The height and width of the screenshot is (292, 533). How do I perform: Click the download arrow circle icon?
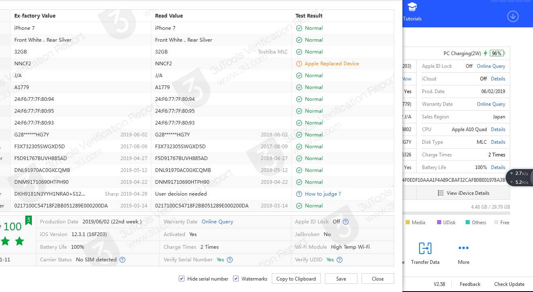pyautogui.click(x=513, y=16)
